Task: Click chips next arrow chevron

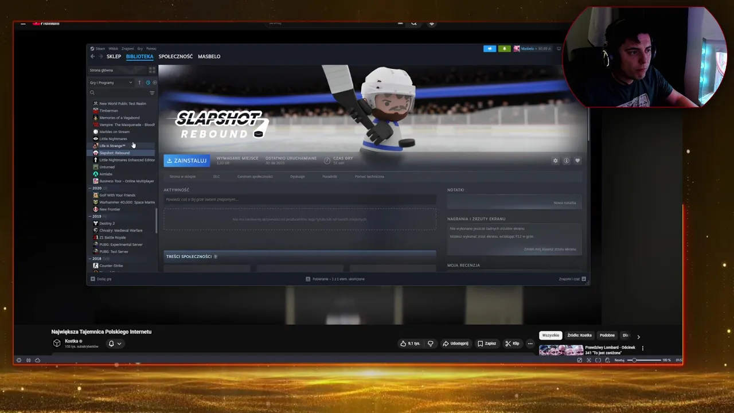Action: (x=638, y=337)
